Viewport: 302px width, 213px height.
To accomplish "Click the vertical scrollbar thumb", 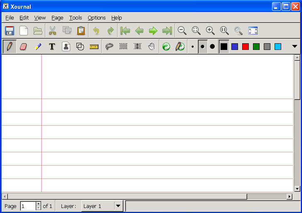I will click(297, 80).
